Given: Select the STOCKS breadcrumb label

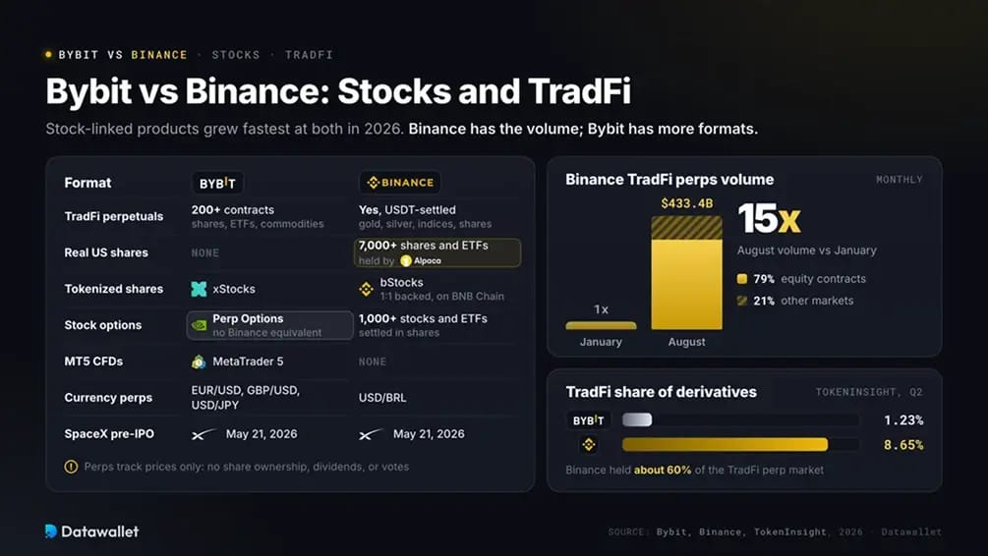Looking at the screenshot, I should [x=236, y=55].
